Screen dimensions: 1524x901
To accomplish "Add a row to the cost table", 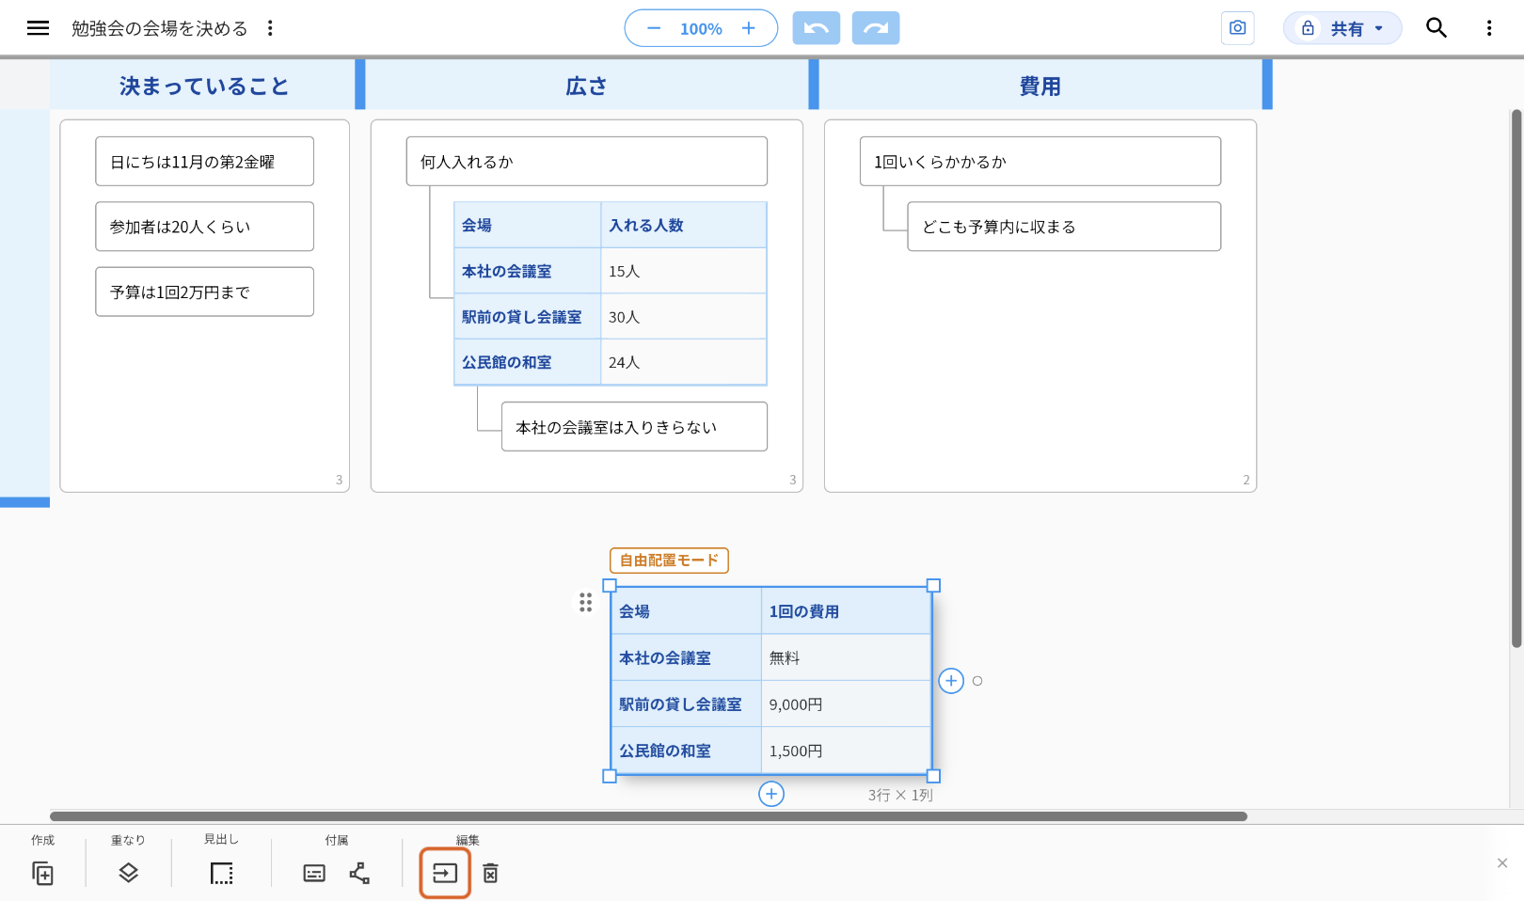I will point(771,794).
